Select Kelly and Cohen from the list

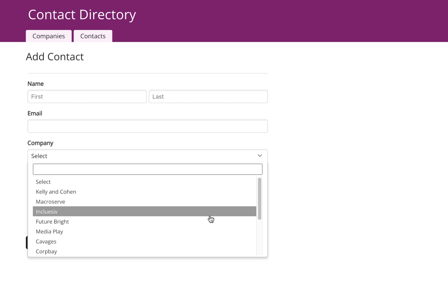(56, 192)
